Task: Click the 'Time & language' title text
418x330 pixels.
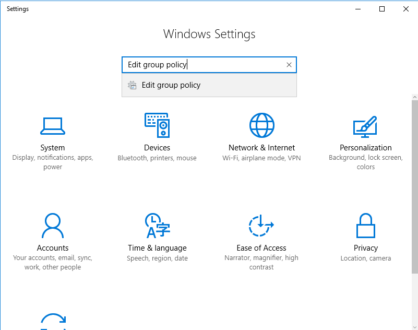Action: coord(157,248)
